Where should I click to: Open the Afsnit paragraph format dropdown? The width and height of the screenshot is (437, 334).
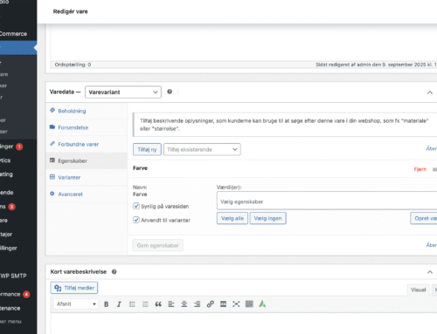point(76,304)
